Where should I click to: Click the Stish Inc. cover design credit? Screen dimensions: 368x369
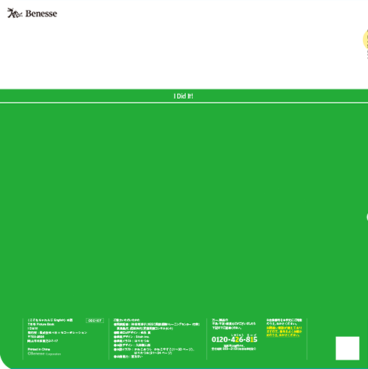click(131, 337)
